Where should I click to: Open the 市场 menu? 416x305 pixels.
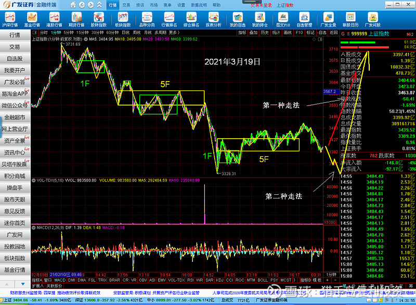153,5
